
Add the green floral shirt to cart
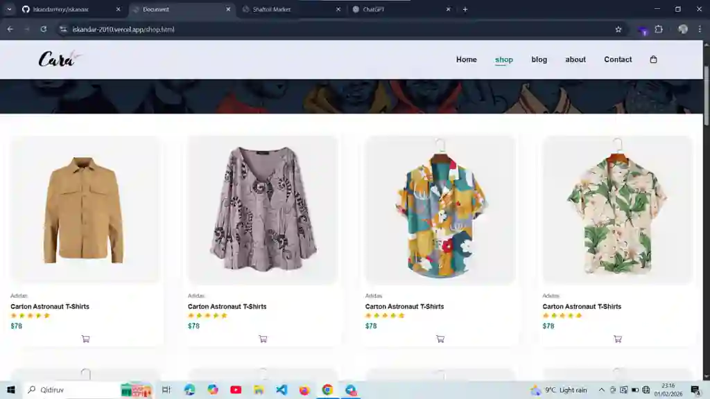pyautogui.click(x=618, y=339)
